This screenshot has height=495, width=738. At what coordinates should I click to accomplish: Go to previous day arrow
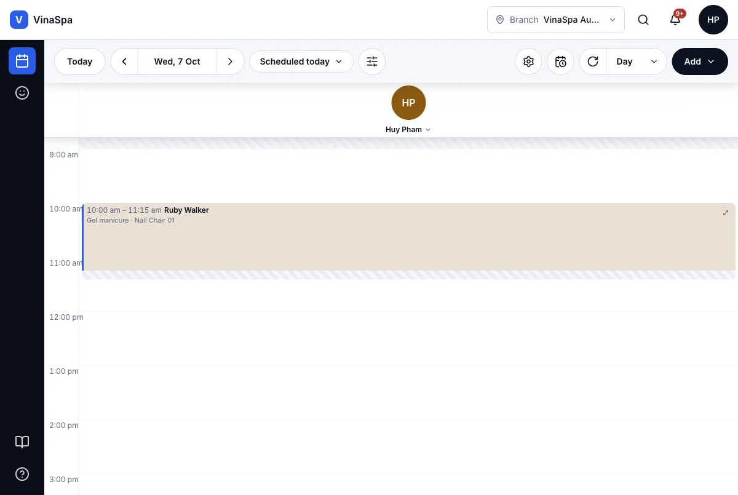click(x=124, y=61)
